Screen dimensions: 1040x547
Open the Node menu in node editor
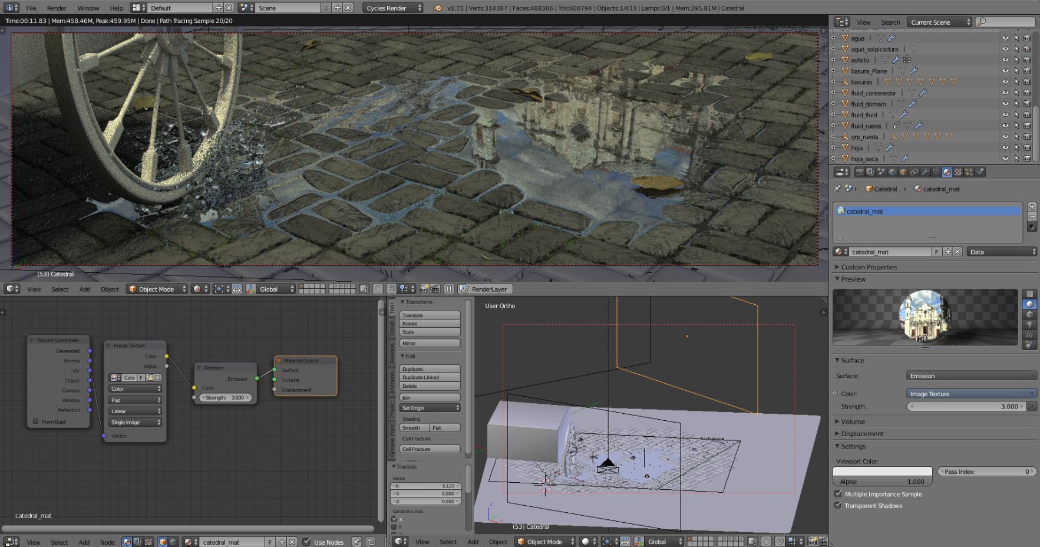[107, 542]
